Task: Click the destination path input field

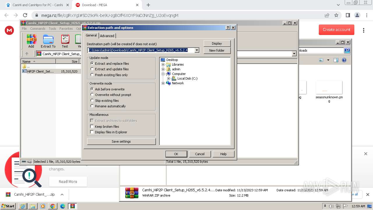Action: (141, 50)
